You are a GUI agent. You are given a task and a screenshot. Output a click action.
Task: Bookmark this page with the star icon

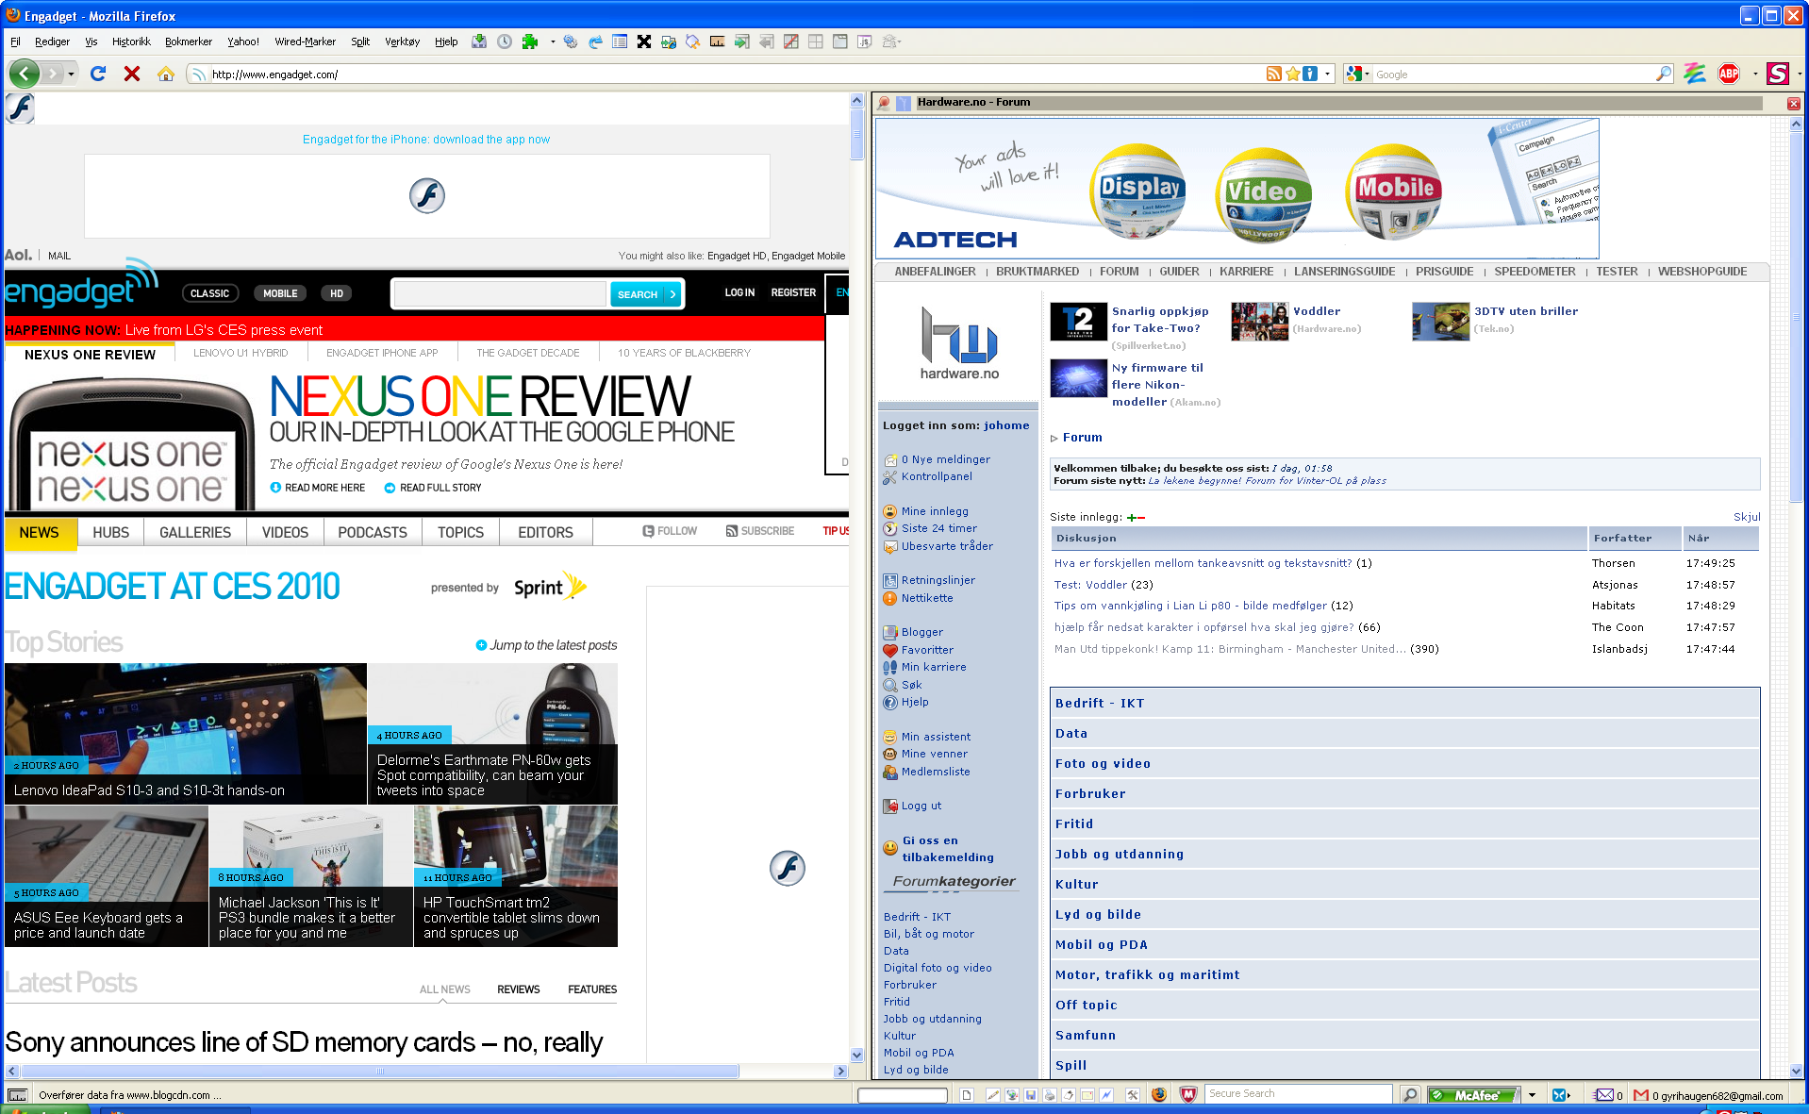coord(1292,74)
